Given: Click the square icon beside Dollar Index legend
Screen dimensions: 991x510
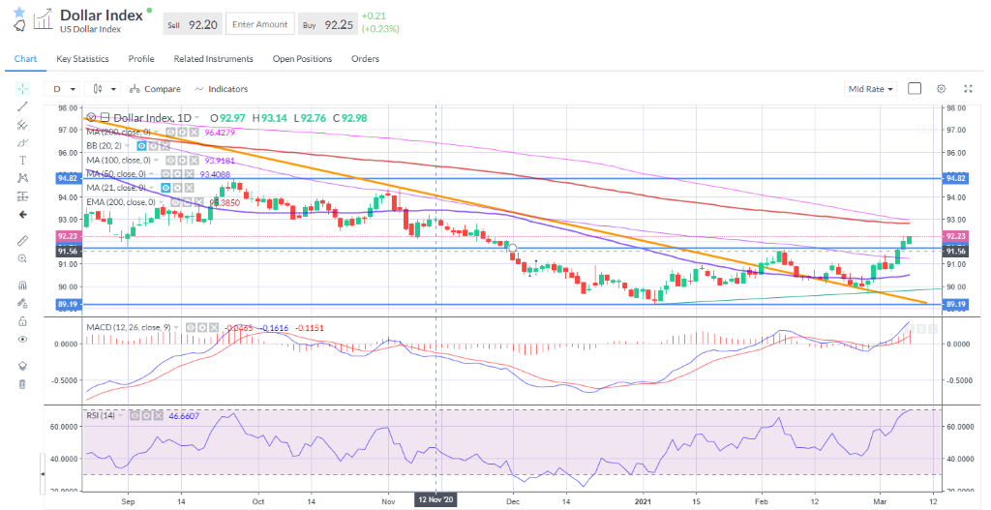Looking at the screenshot, I should (x=105, y=117).
